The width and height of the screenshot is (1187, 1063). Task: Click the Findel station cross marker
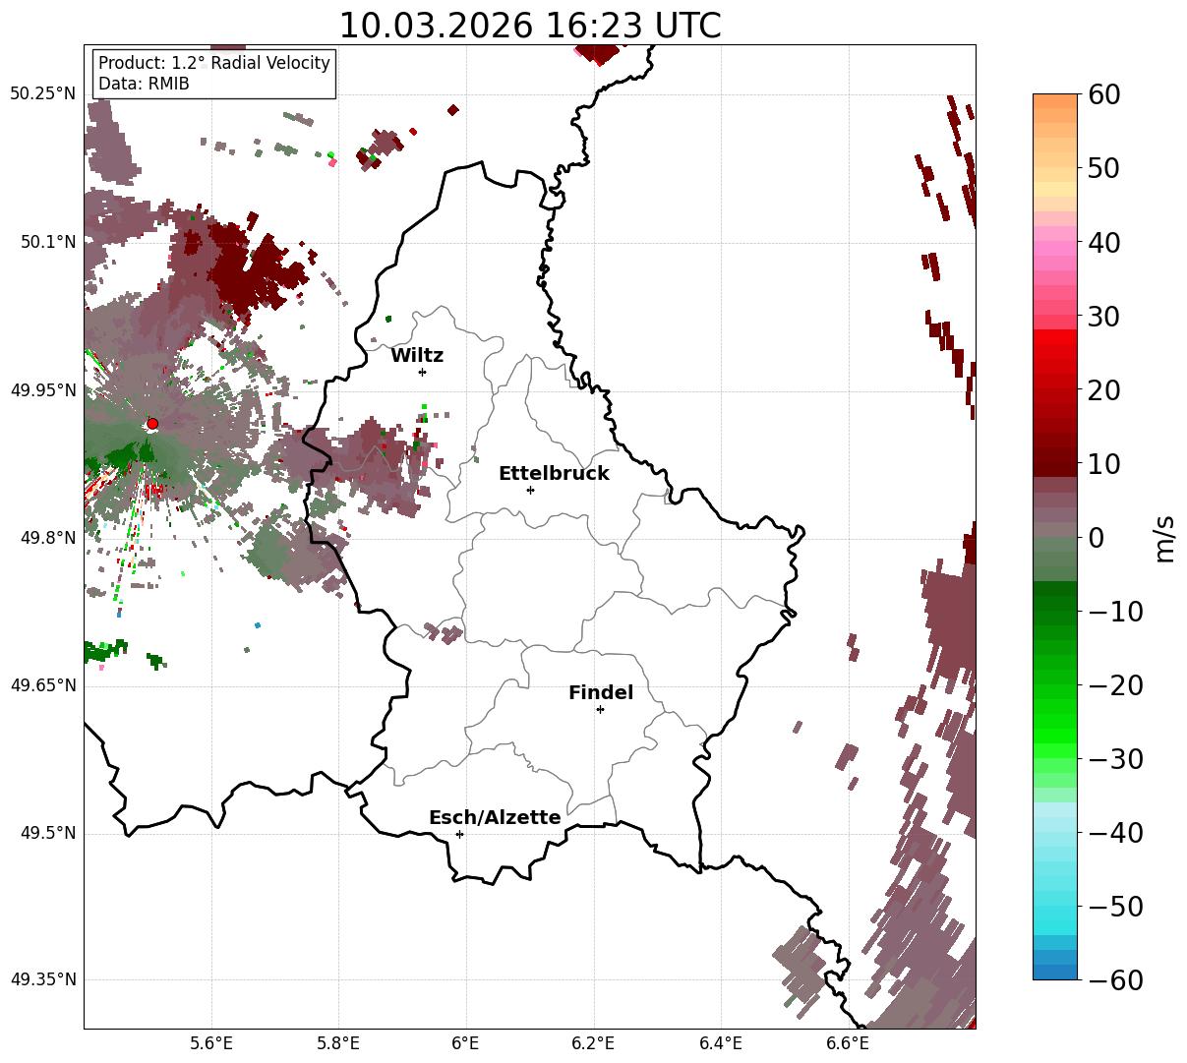pos(600,709)
